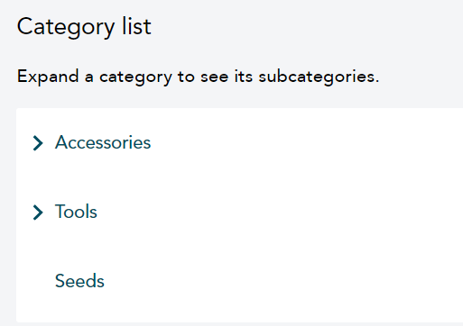Disclose the Accessories subcategory list
This screenshot has width=463, height=326.
[x=38, y=143]
